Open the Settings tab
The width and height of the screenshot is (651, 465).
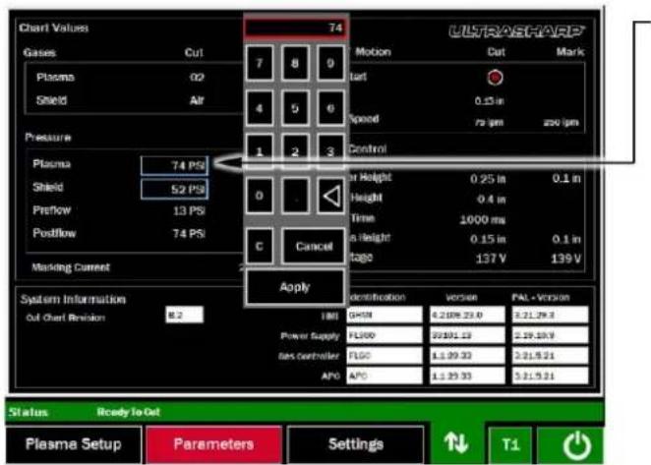[355, 444]
